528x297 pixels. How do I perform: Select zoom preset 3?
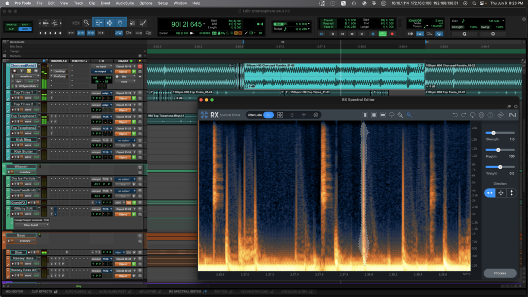click(50, 33)
